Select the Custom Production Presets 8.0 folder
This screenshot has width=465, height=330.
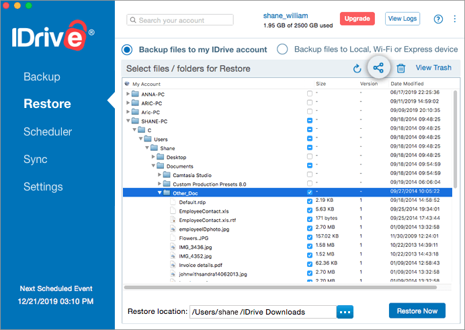pos(210,184)
